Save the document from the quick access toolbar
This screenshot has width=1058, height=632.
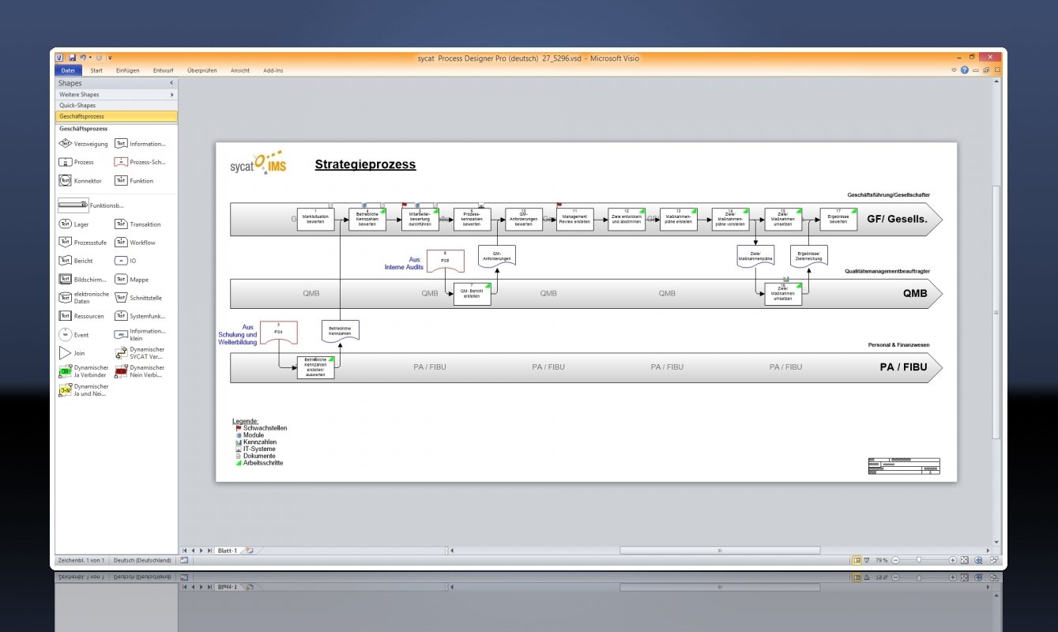[x=72, y=58]
